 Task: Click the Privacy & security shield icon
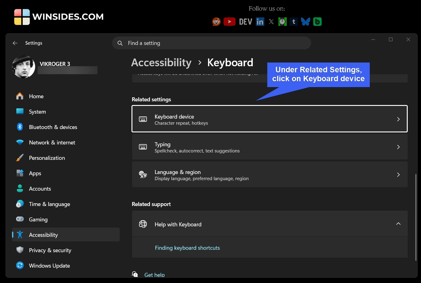20,250
